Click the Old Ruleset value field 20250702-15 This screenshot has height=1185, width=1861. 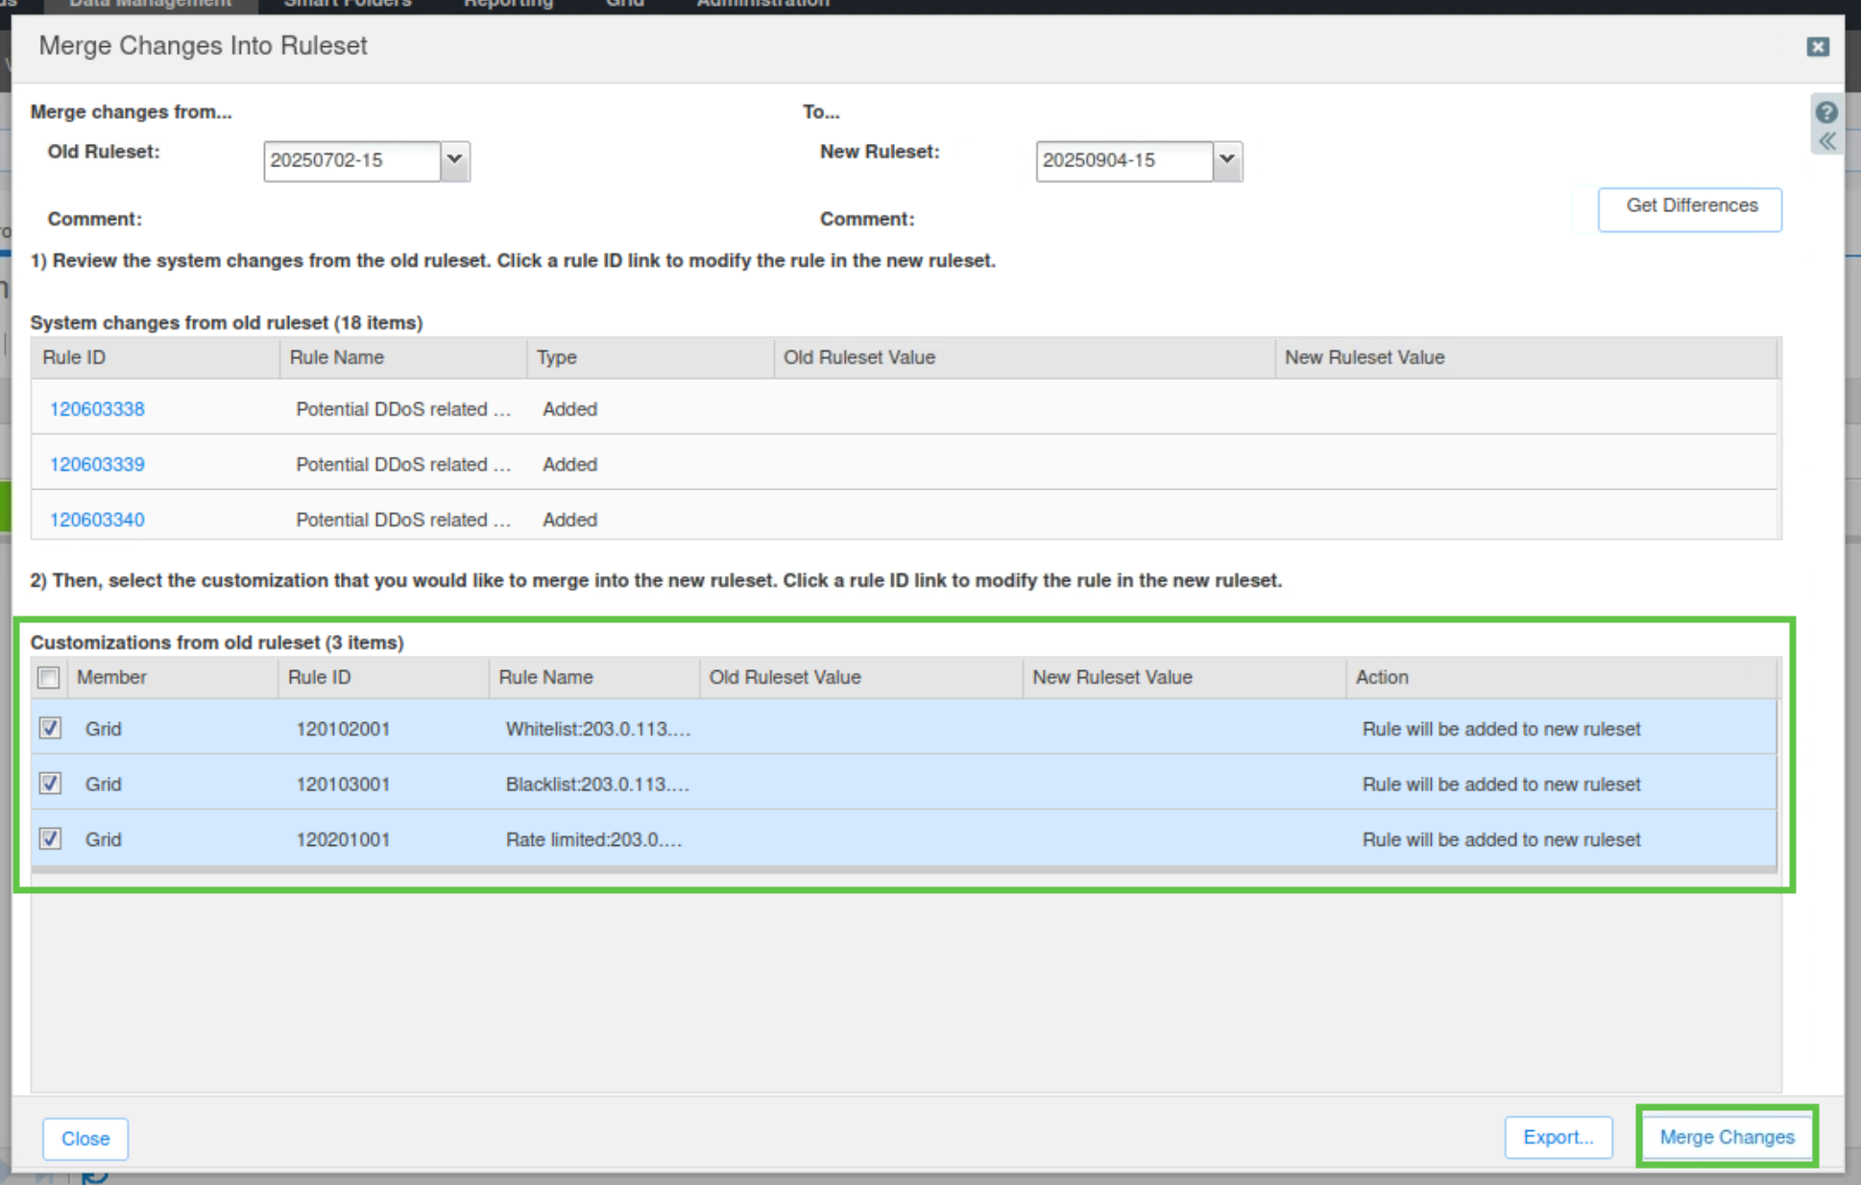[351, 160]
